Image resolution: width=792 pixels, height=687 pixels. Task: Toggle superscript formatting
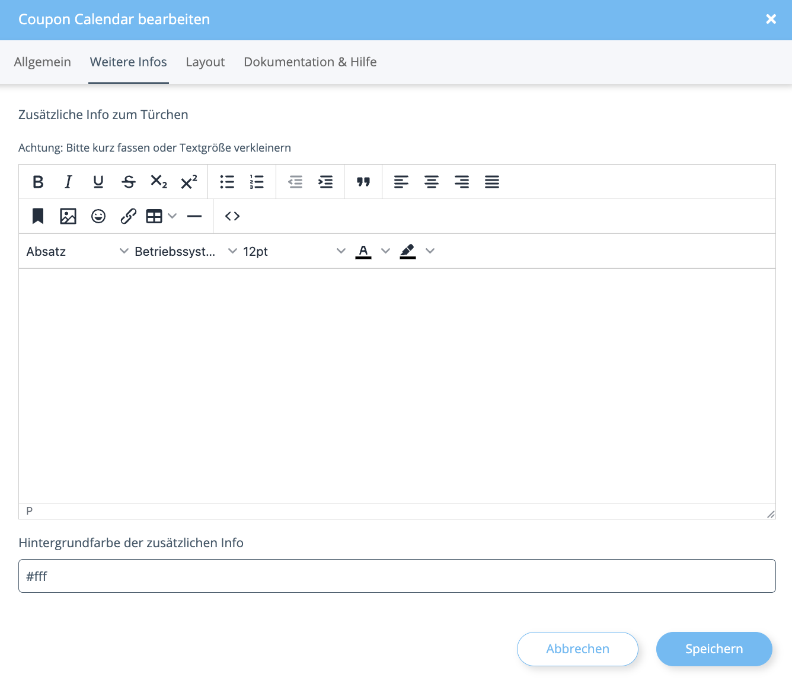click(189, 182)
